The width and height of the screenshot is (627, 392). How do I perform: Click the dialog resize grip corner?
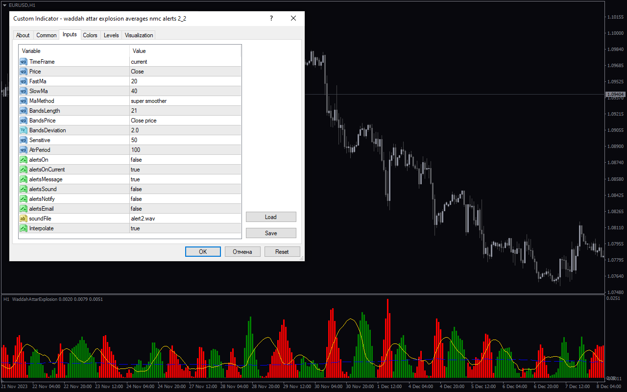(301, 258)
